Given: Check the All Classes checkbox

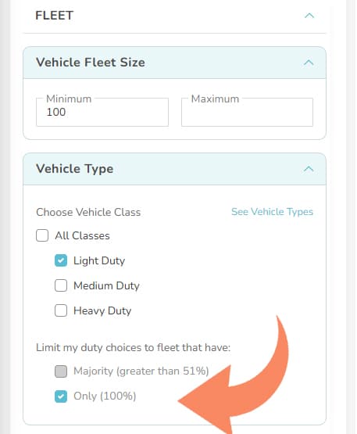Looking at the screenshot, I should (42, 235).
